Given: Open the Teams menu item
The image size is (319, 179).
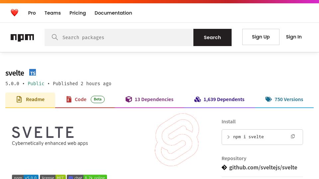Looking at the screenshot, I should point(53,13).
